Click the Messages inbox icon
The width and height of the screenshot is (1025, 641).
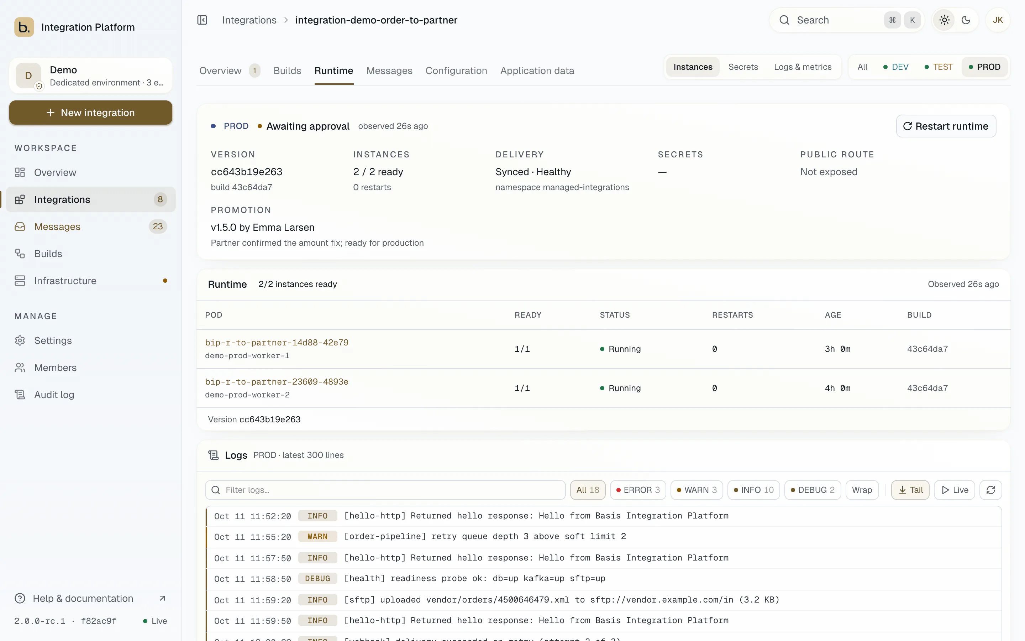click(20, 226)
